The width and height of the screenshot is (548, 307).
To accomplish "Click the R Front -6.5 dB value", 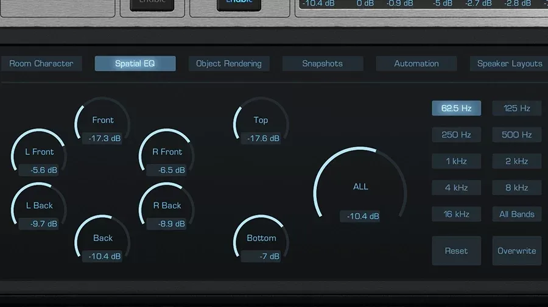I will point(166,171).
